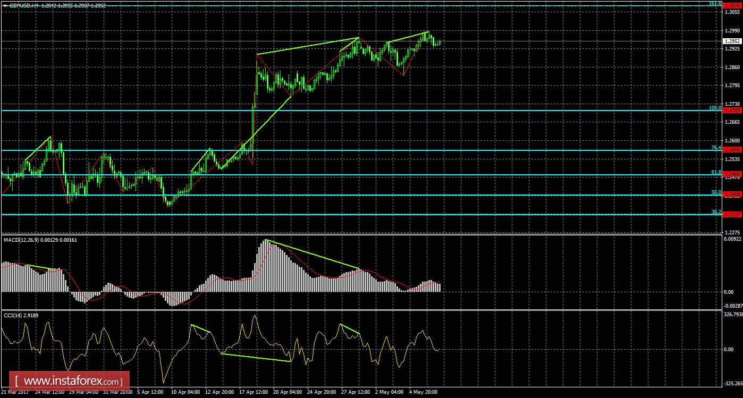Click the red 1.2566 Fibonacci price tag

[x=732, y=150]
